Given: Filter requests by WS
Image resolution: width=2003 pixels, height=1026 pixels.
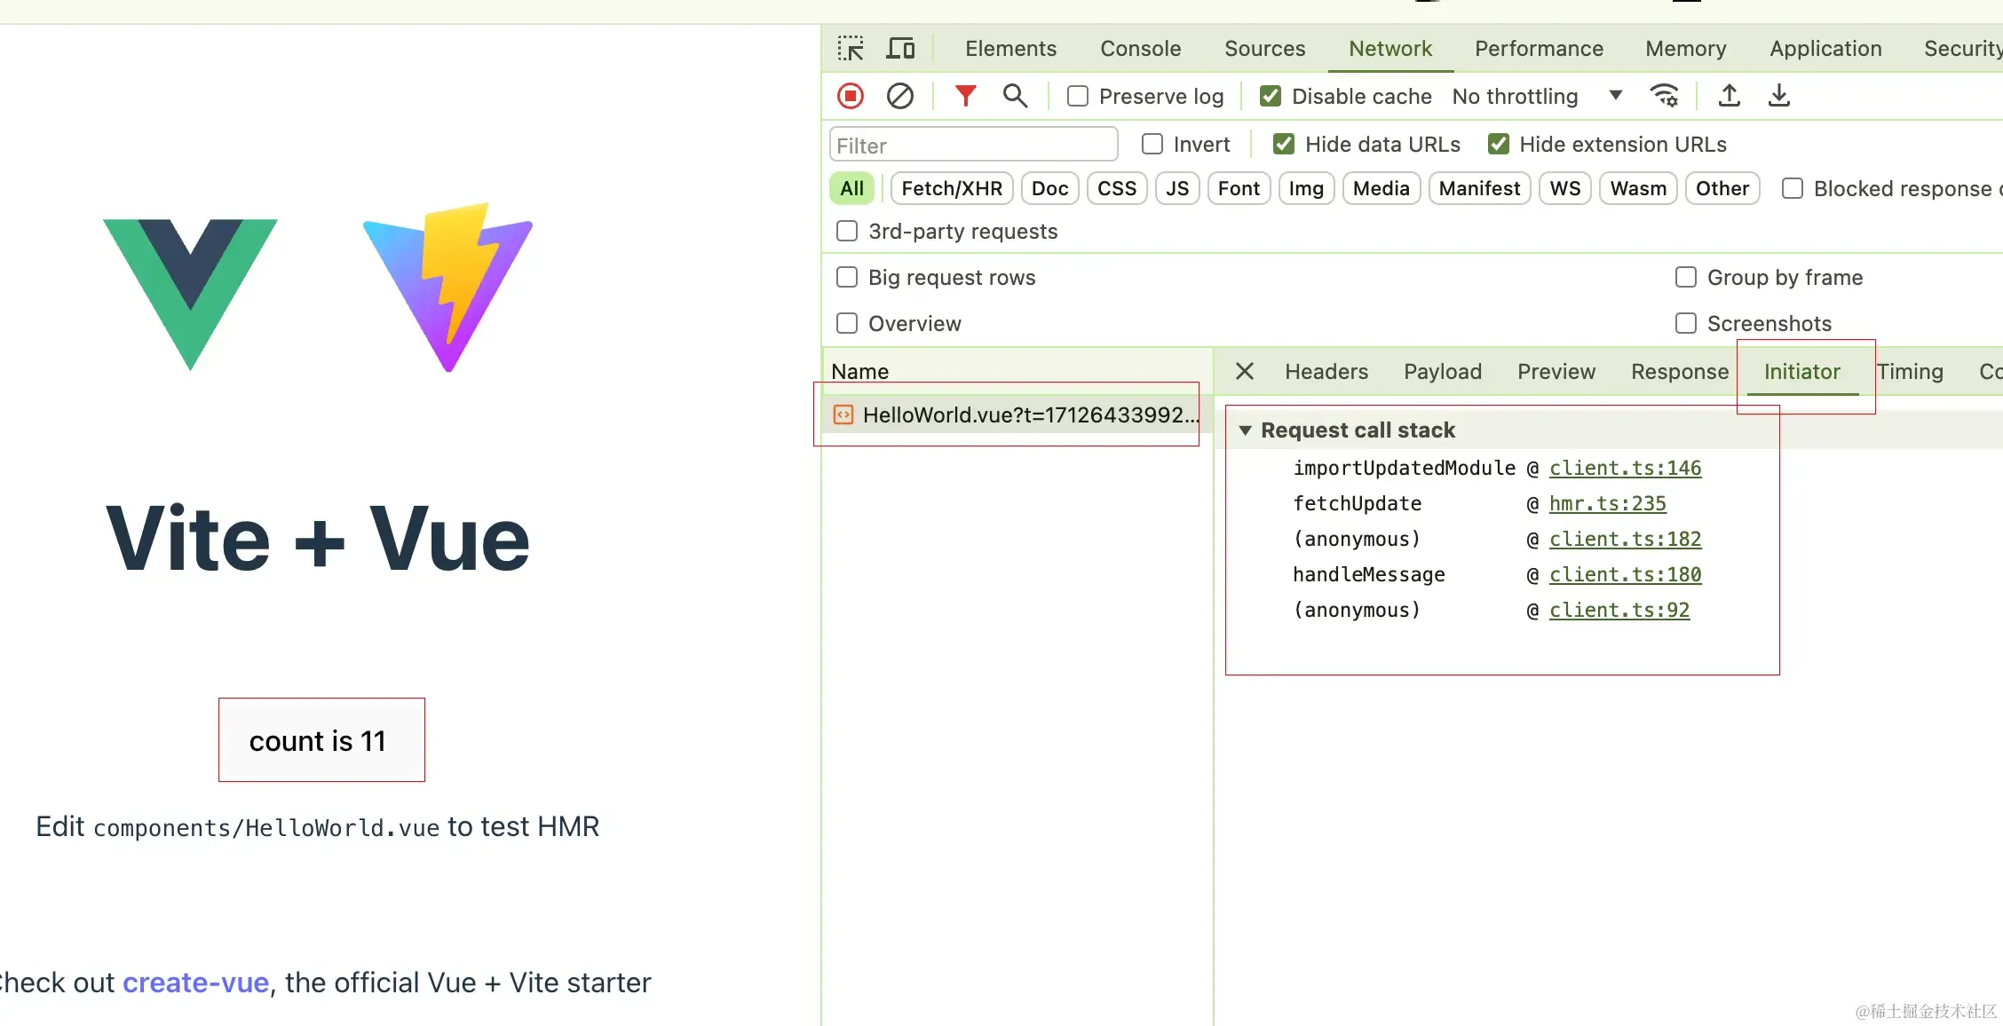Looking at the screenshot, I should [x=1565, y=188].
